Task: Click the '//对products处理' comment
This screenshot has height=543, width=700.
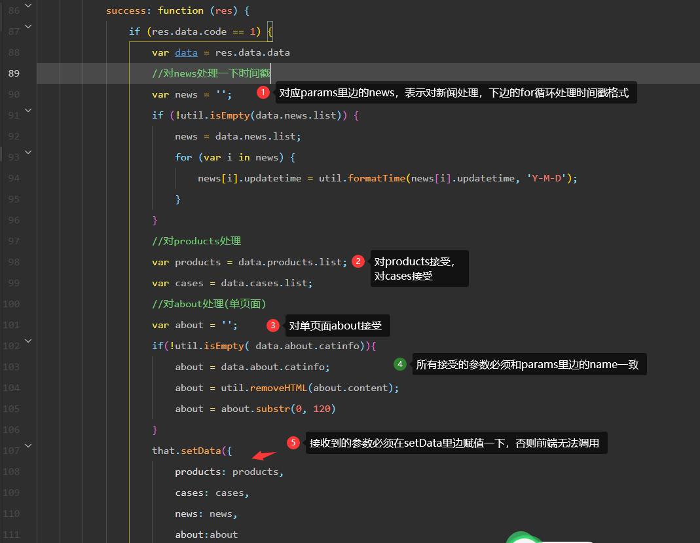Action: coord(196,241)
